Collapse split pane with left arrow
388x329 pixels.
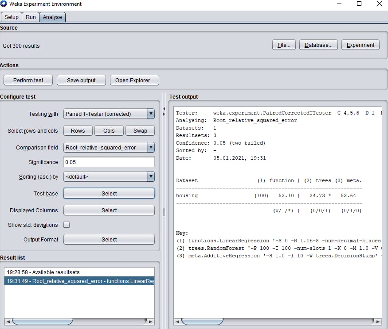point(164,109)
